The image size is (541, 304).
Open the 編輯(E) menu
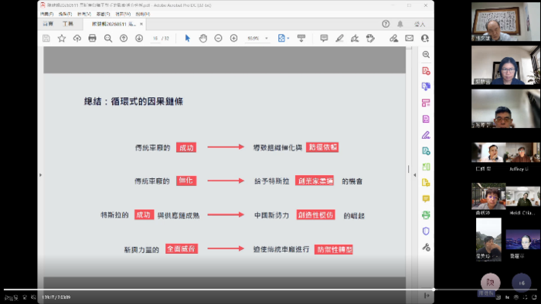(x=65, y=14)
